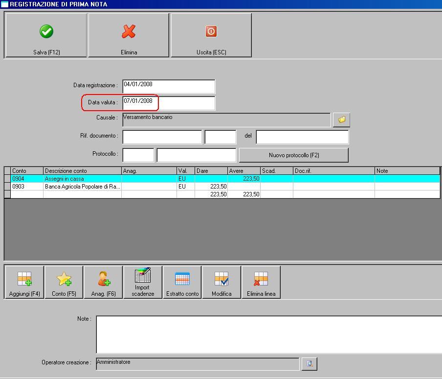The image size is (442, 379).
Task: Click the Anag. column header
Action: click(149, 171)
